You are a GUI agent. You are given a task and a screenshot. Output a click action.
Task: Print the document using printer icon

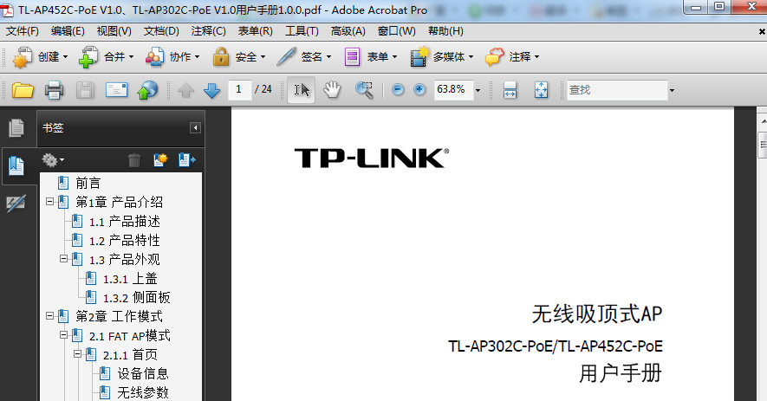[54, 90]
